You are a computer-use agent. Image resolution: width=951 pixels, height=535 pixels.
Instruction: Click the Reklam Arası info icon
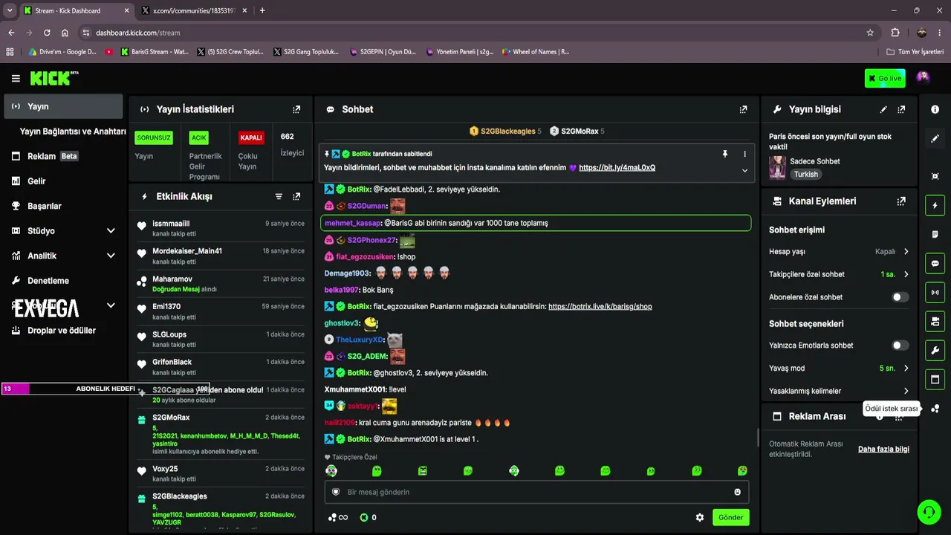point(880,417)
